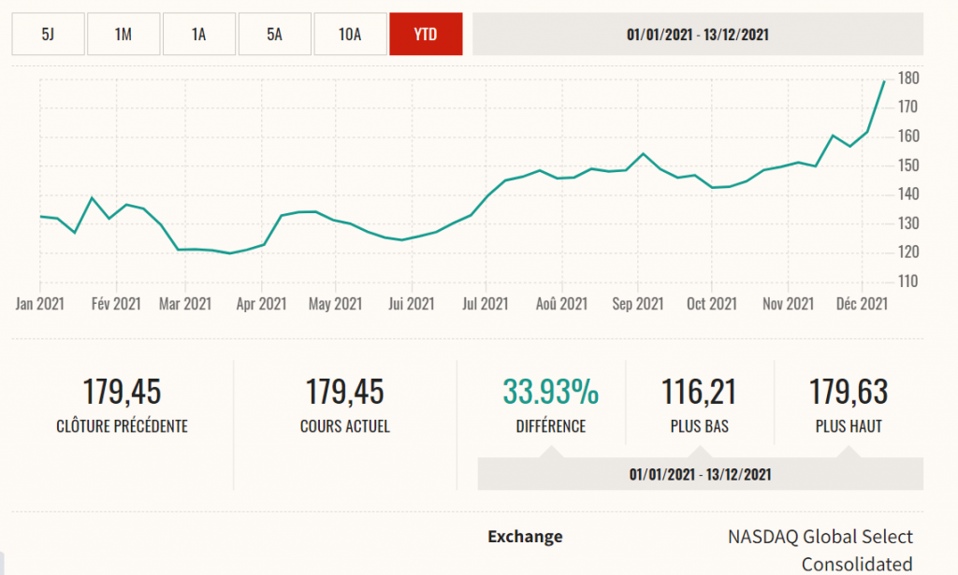The width and height of the screenshot is (958, 575).
Task: Click the Jan 2021 axis label
Action: pos(40,304)
